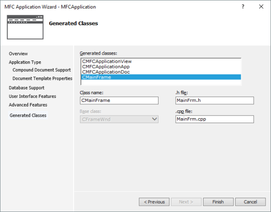Open the Base class CFrameWnd dropdown
Screen dimensions: 271x212
pos(119,119)
